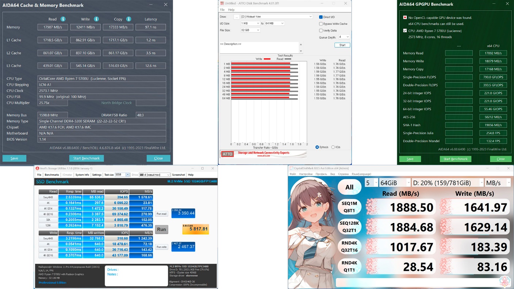514x289 pixels.
Task: Open the test count dropdown showing 5 in CrystalDiskMark
Action: [371, 182]
